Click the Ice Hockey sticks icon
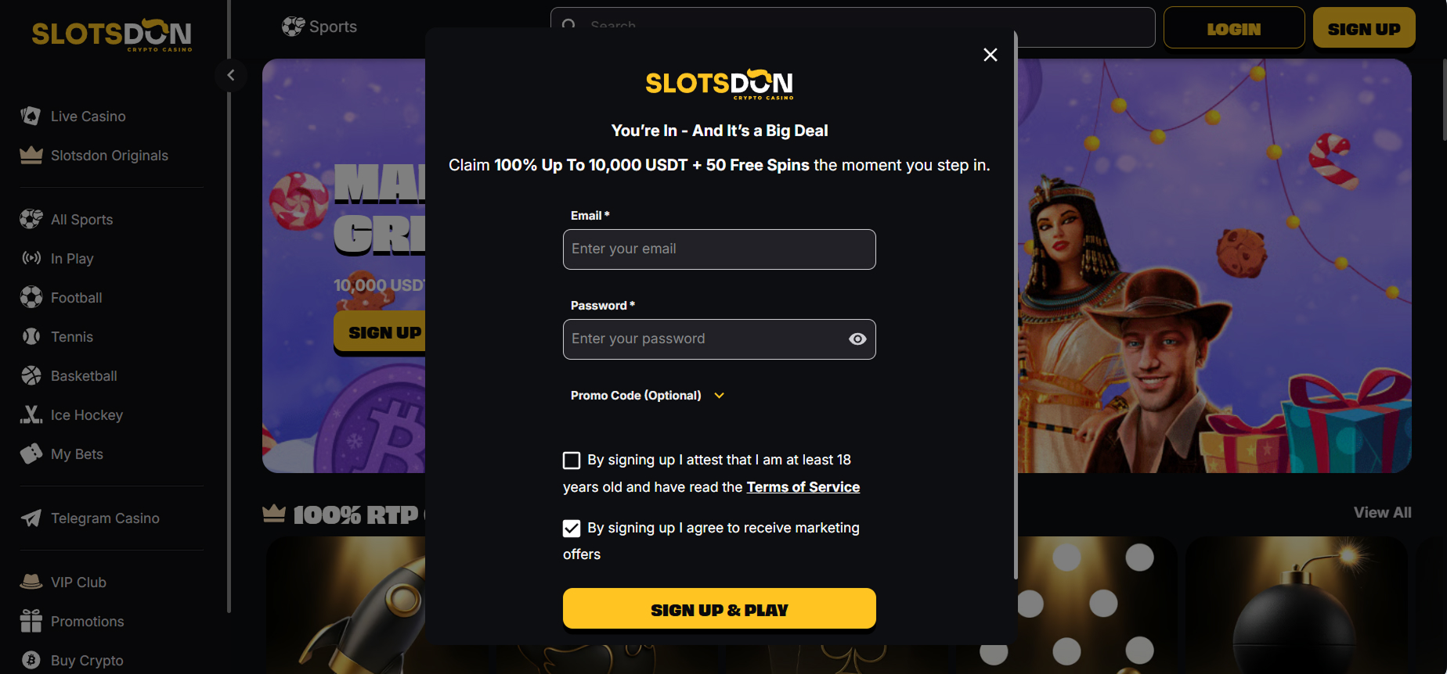1447x674 pixels. 31,414
